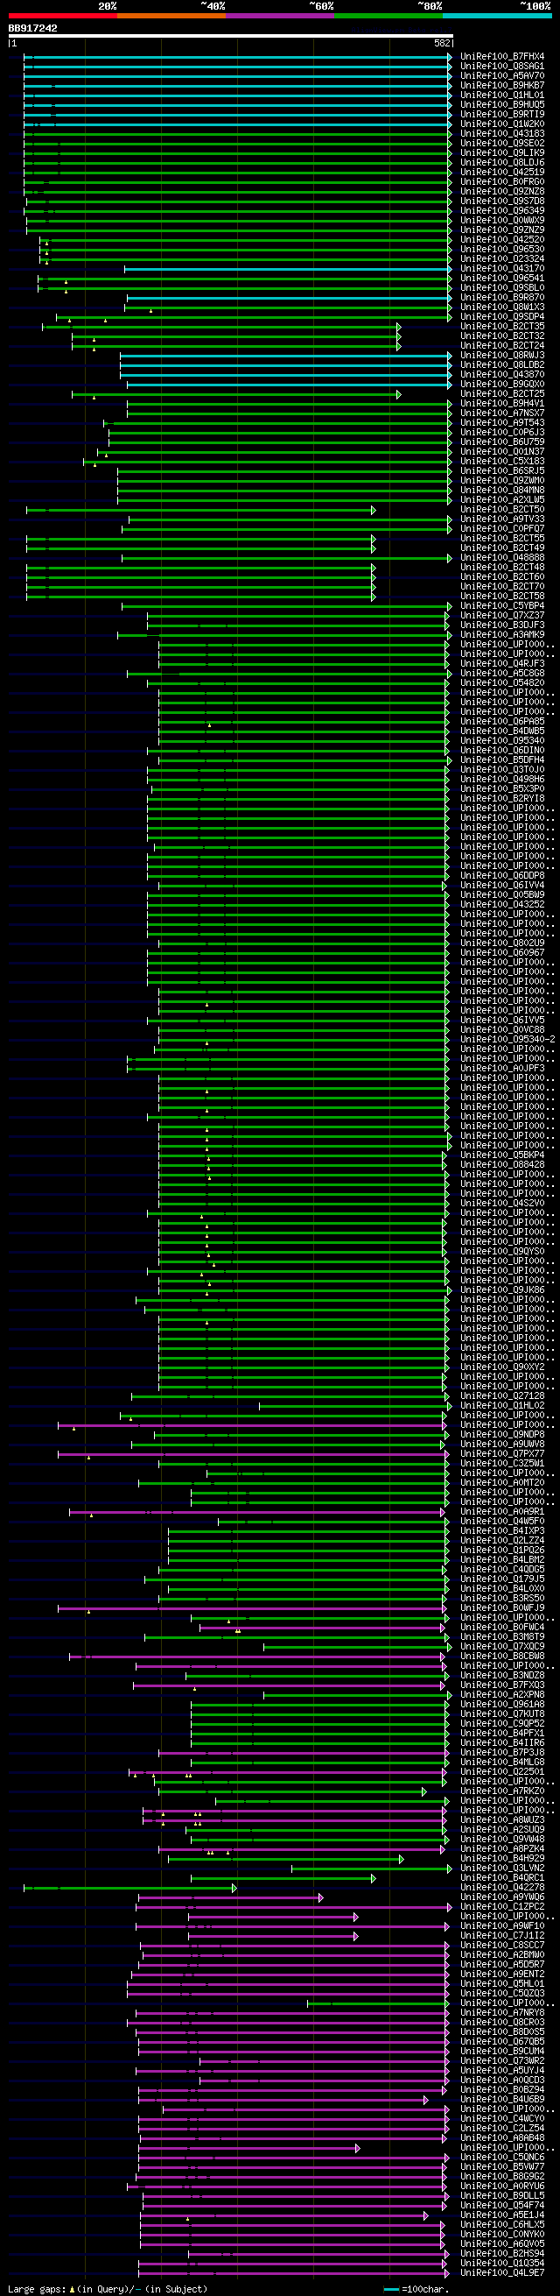
Task: Click the UniRef100_B2CT24 label
Action: tap(502, 345)
